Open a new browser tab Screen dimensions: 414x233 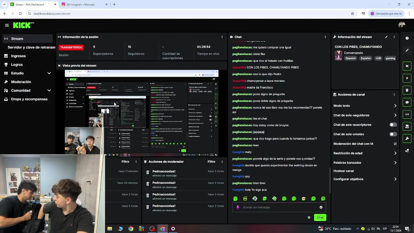coord(114,5)
